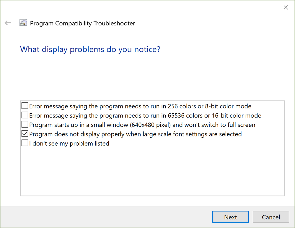Screen dimensions: 295x228
Task: Close the troubleshooter window with X
Action: (286, 8)
